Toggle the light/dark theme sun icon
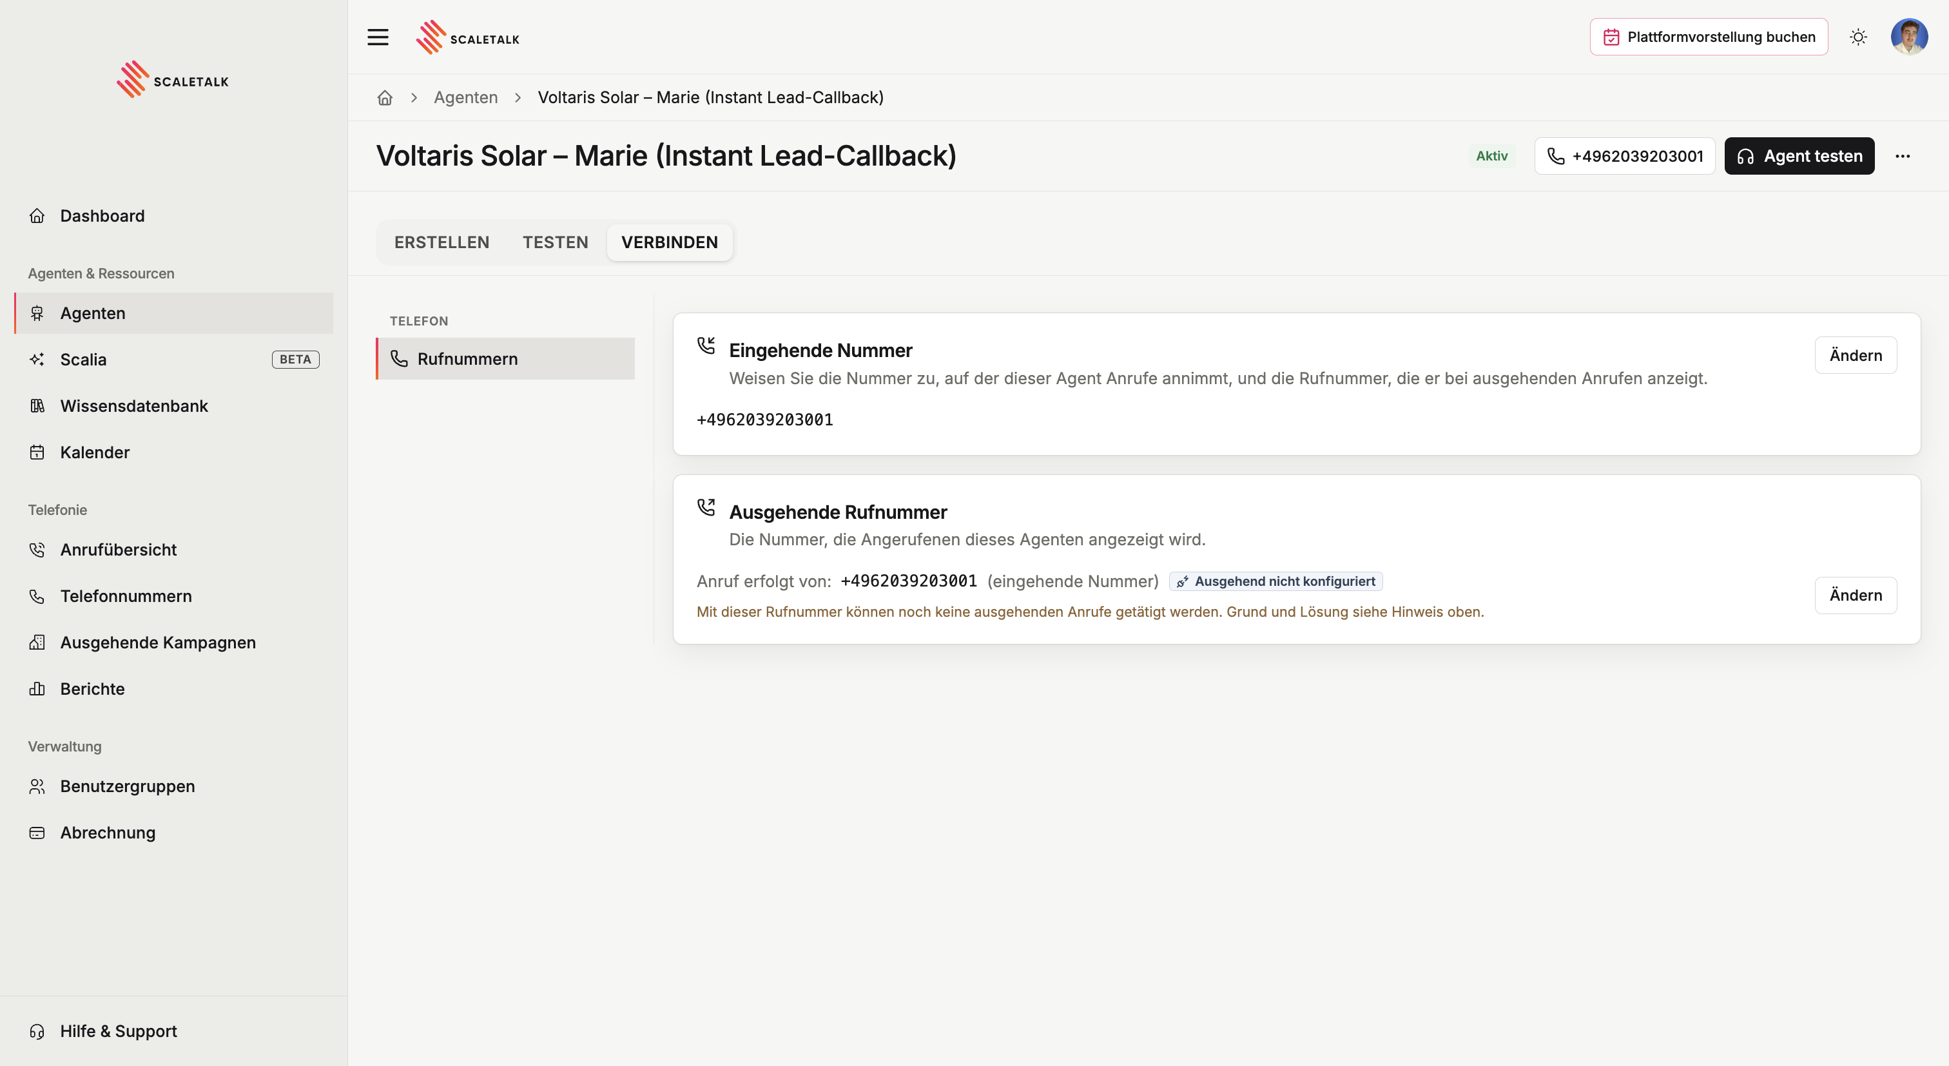This screenshot has height=1066, width=1949. tap(1858, 37)
